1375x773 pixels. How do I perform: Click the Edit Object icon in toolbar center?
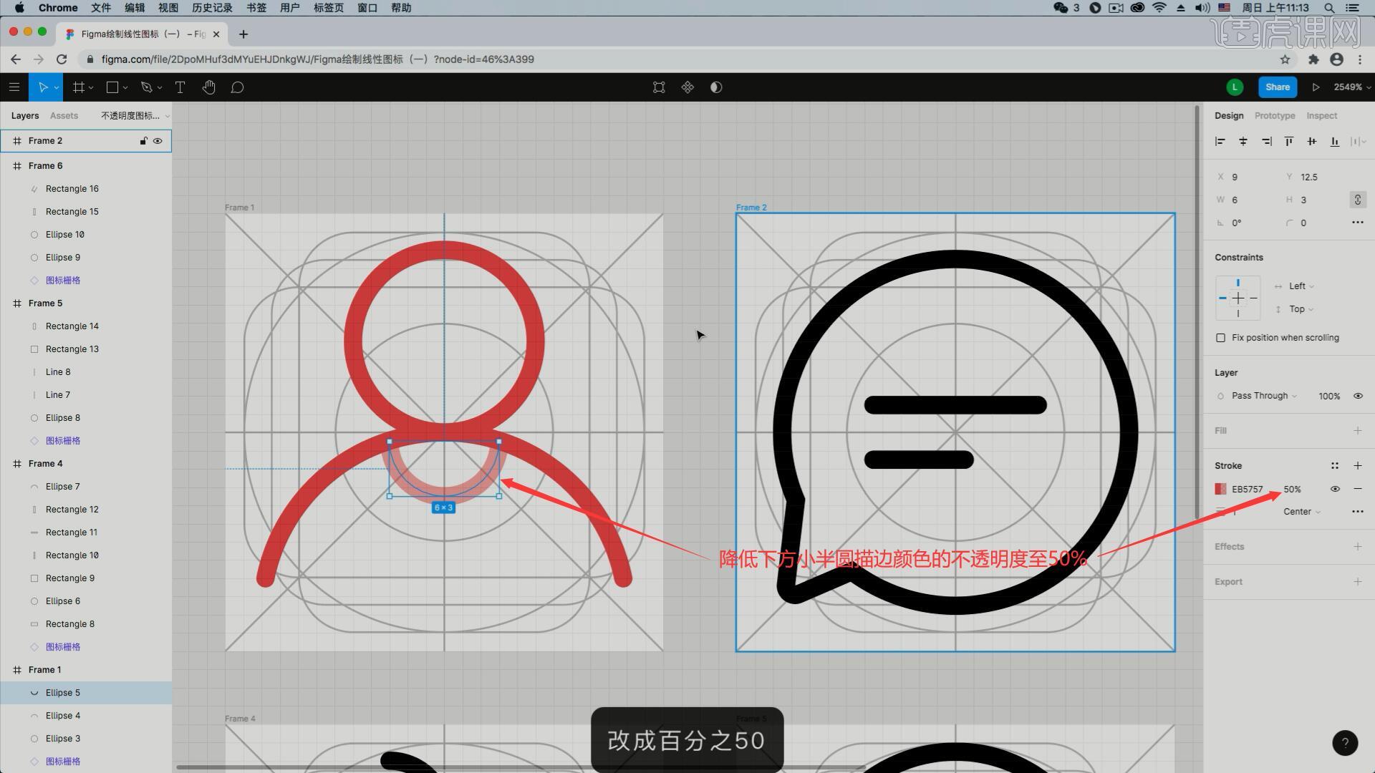pyautogui.click(x=659, y=87)
